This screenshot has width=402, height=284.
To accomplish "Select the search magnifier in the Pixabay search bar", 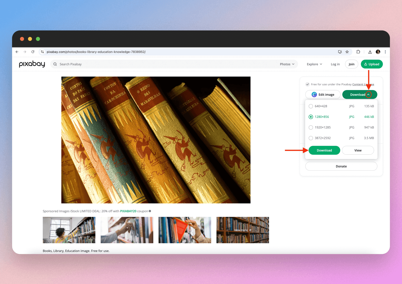I will point(55,64).
